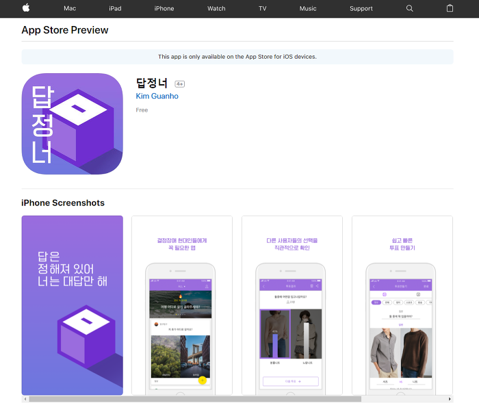Click the Apple logo in navigation bar

point(26,8)
